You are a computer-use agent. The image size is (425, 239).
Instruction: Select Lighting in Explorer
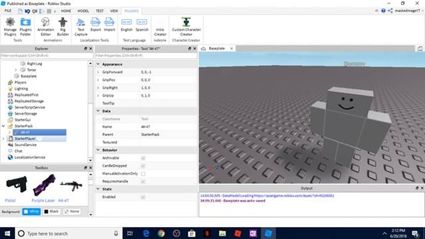pyautogui.click(x=21, y=88)
